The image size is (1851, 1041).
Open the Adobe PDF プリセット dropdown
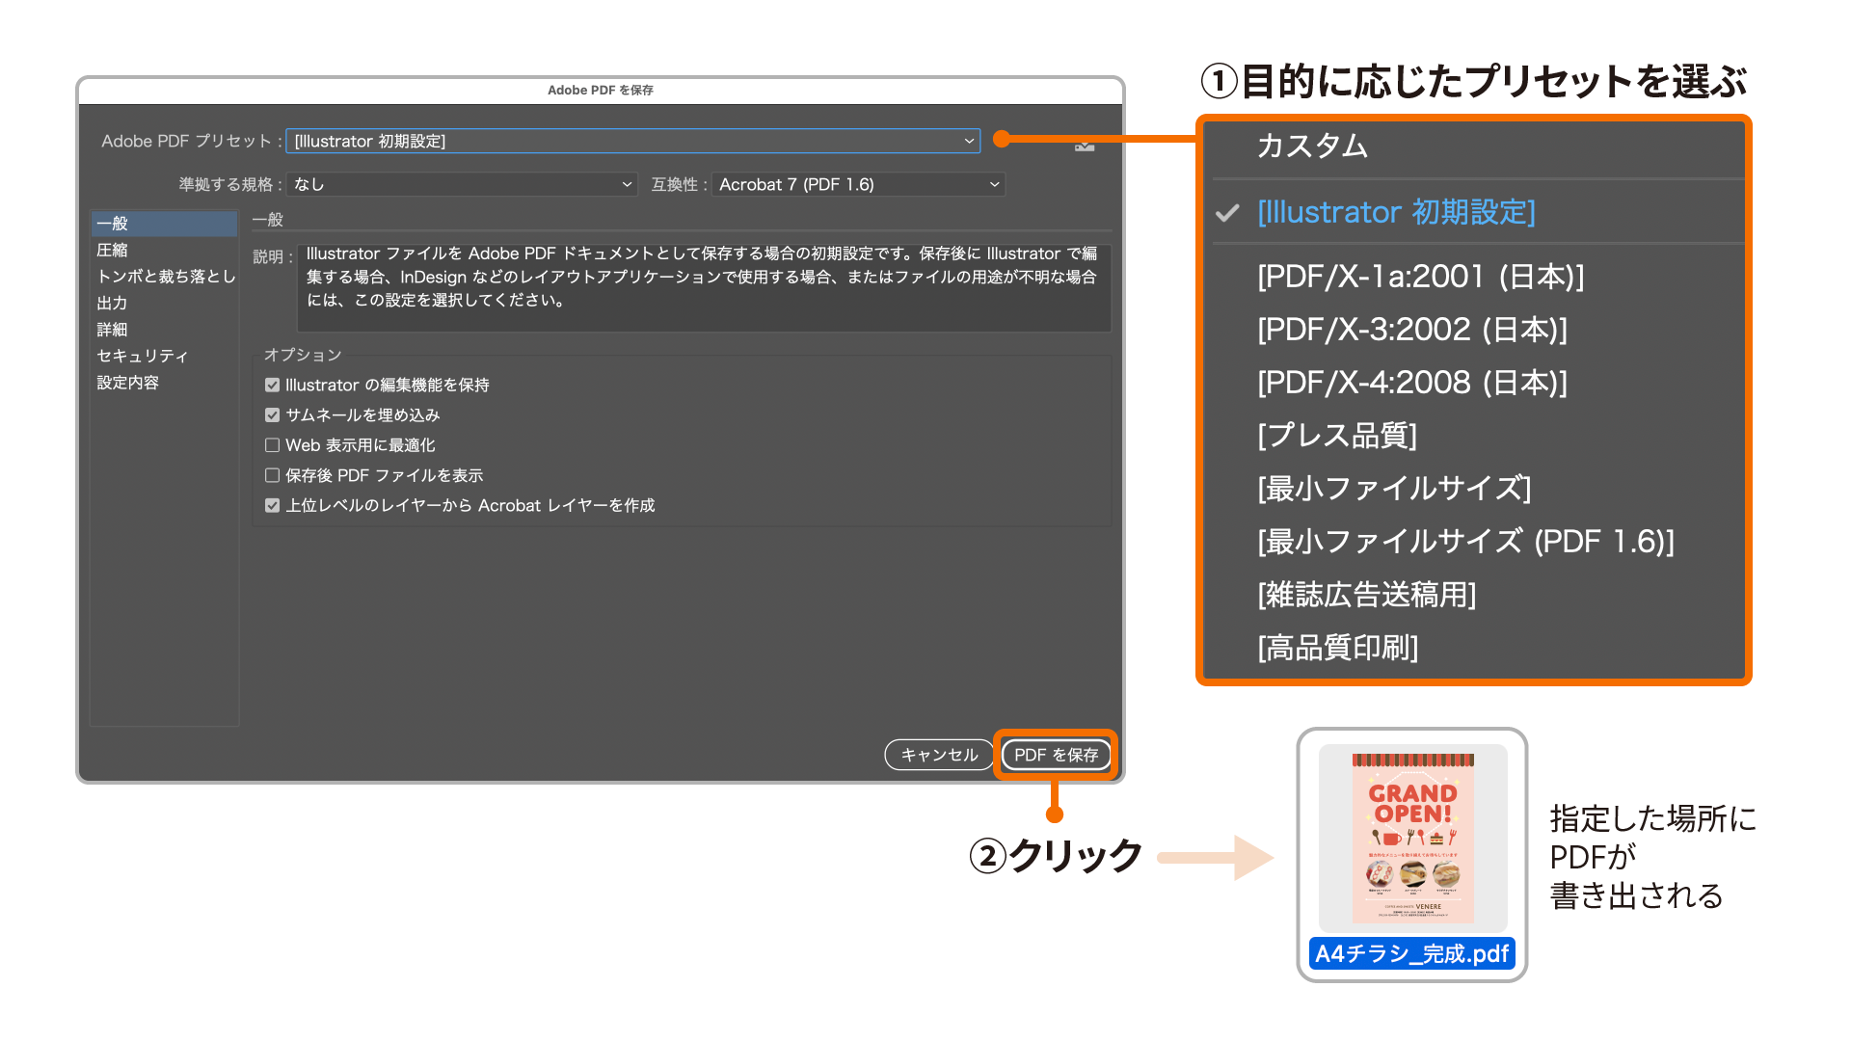click(632, 142)
